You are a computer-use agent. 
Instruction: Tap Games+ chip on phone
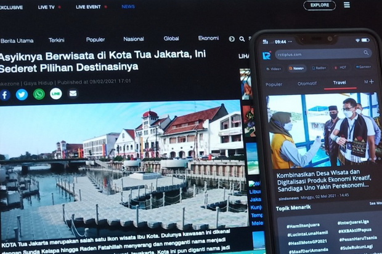[363, 66]
